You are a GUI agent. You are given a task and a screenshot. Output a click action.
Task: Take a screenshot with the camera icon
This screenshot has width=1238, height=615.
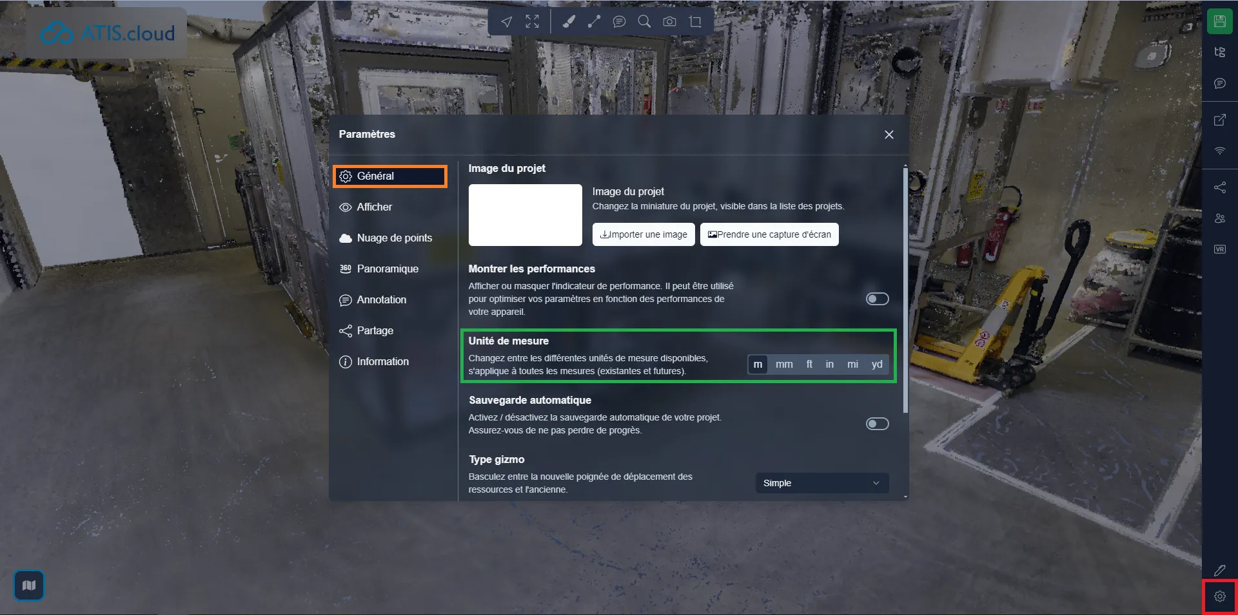tap(670, 22)
